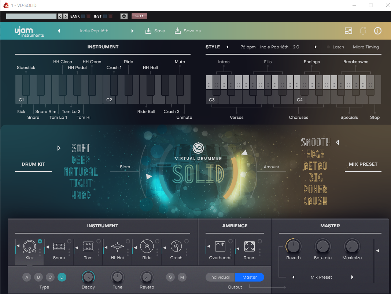Click the ujam Instruments logo
Screen dimensions: 391x294
pyautogui.click(x=29, y=32)
